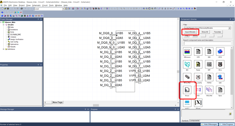Select the Draw Line tool
This screenshot has width=235, height=126.
[184, 9]
